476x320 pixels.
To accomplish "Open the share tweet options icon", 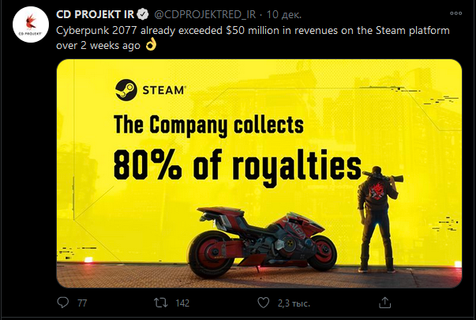I will tap(385, 303).
